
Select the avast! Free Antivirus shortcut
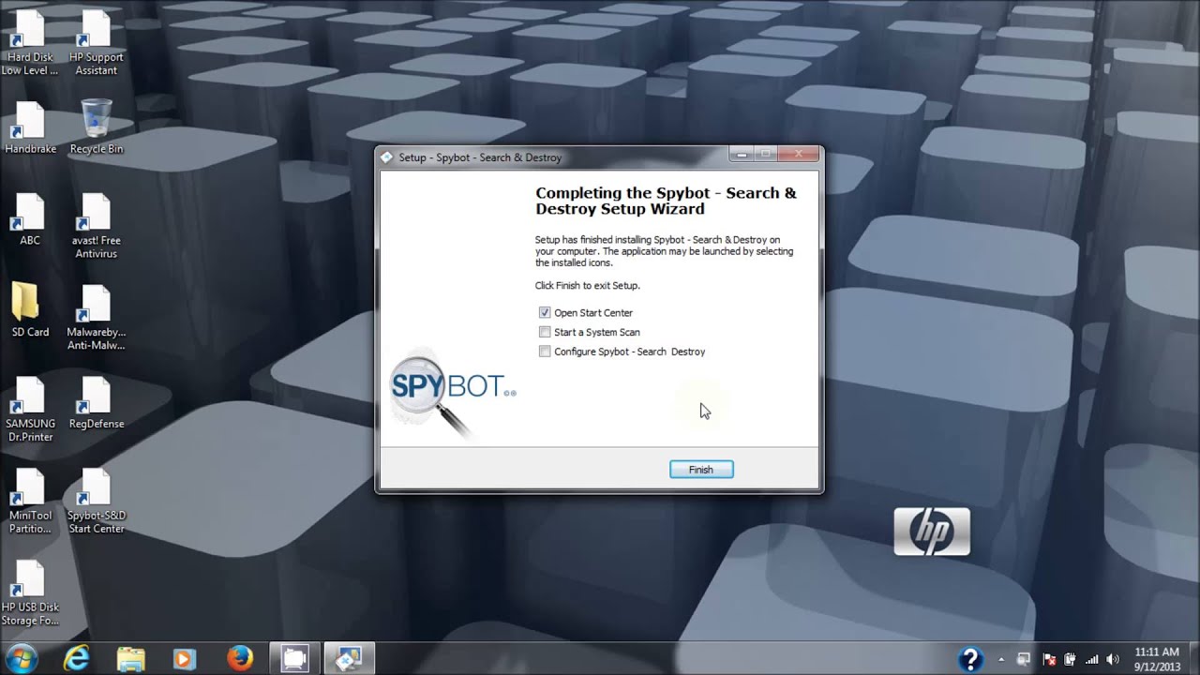pyautogui.click(x=96, y=226)
